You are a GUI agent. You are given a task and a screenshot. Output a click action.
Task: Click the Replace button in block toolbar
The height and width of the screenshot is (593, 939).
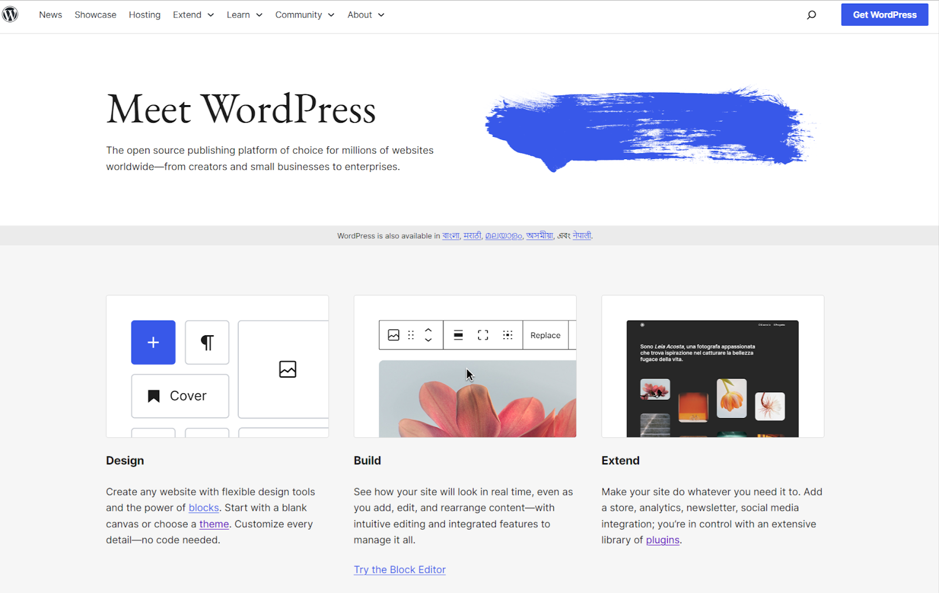pyautogui.click(x=546, y=335)
